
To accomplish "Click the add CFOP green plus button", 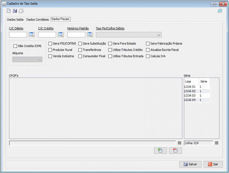I will click(160, 151).
